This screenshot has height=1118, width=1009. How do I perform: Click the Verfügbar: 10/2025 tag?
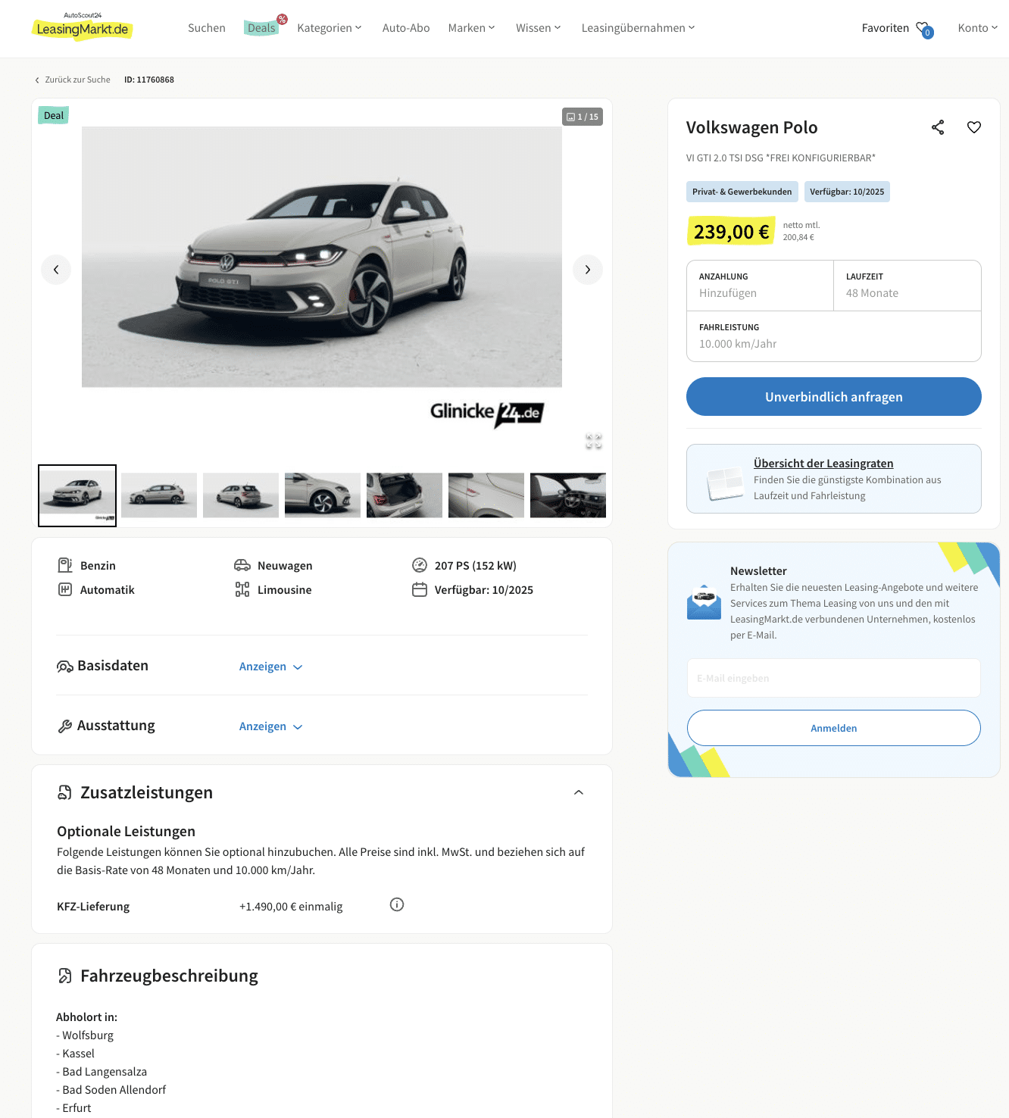[847, 192]
